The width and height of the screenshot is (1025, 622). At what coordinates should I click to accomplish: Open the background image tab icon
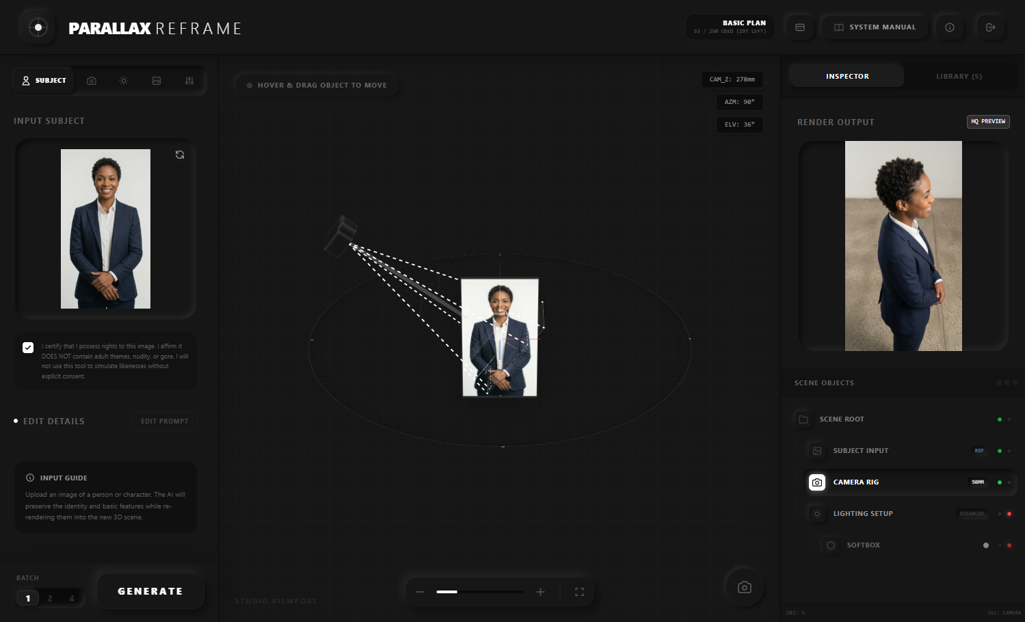click(157, 81)
